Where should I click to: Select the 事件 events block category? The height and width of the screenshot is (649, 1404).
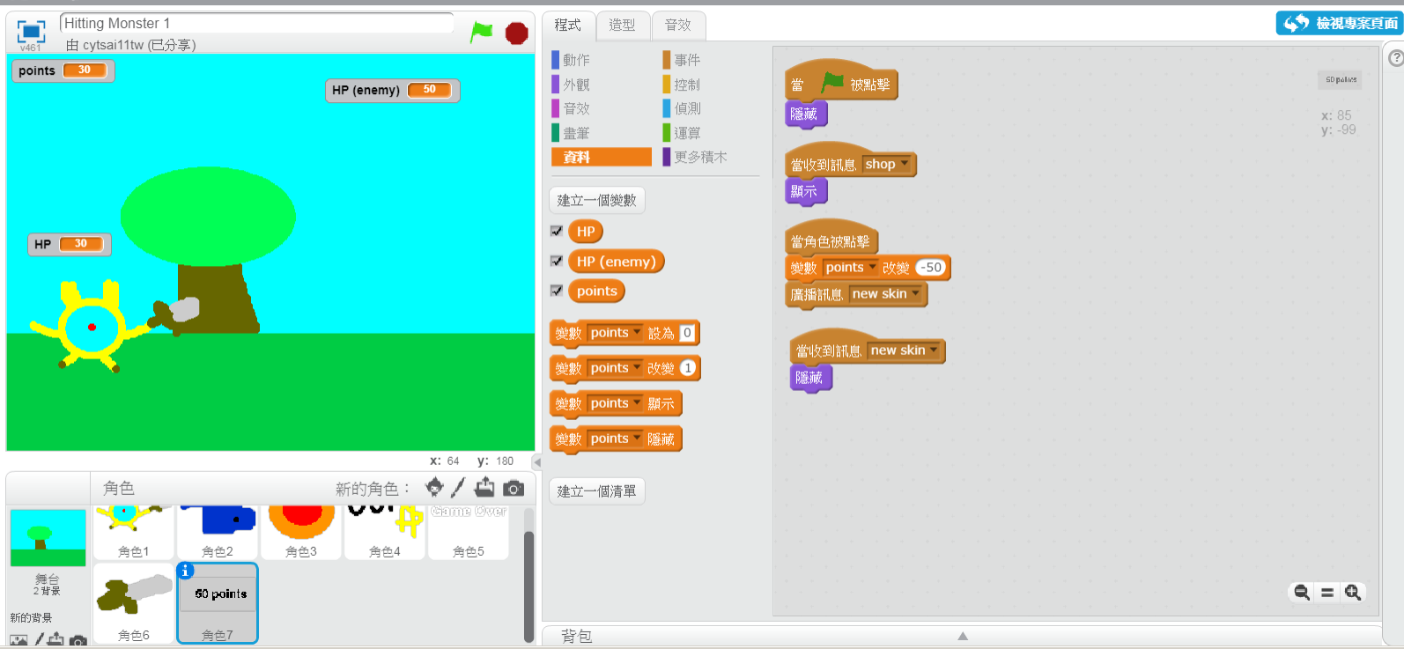(x=710, y=60)
